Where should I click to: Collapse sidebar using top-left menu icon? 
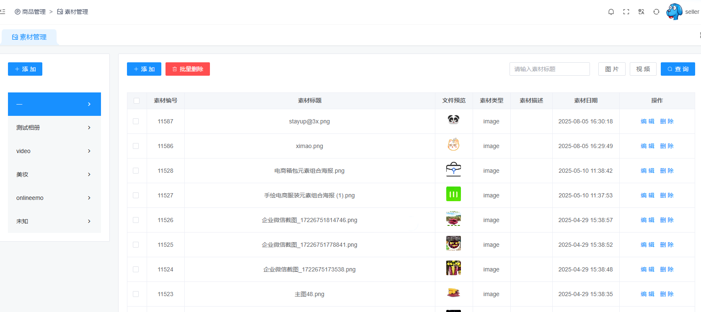point(3,12)
